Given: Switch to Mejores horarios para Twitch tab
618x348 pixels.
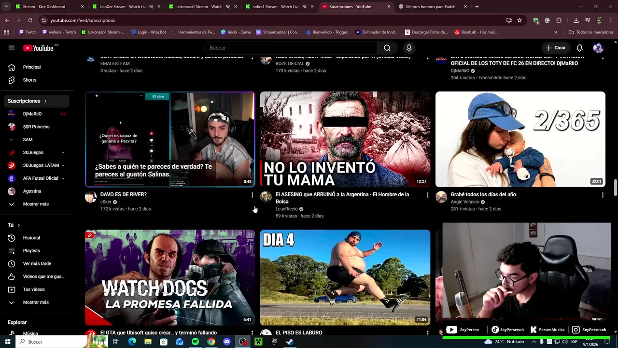Looking at the screenshot, I should (433, 7).
